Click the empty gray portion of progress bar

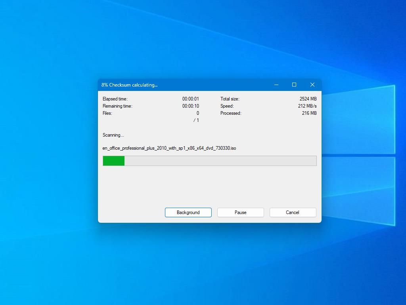pos(220,161)
